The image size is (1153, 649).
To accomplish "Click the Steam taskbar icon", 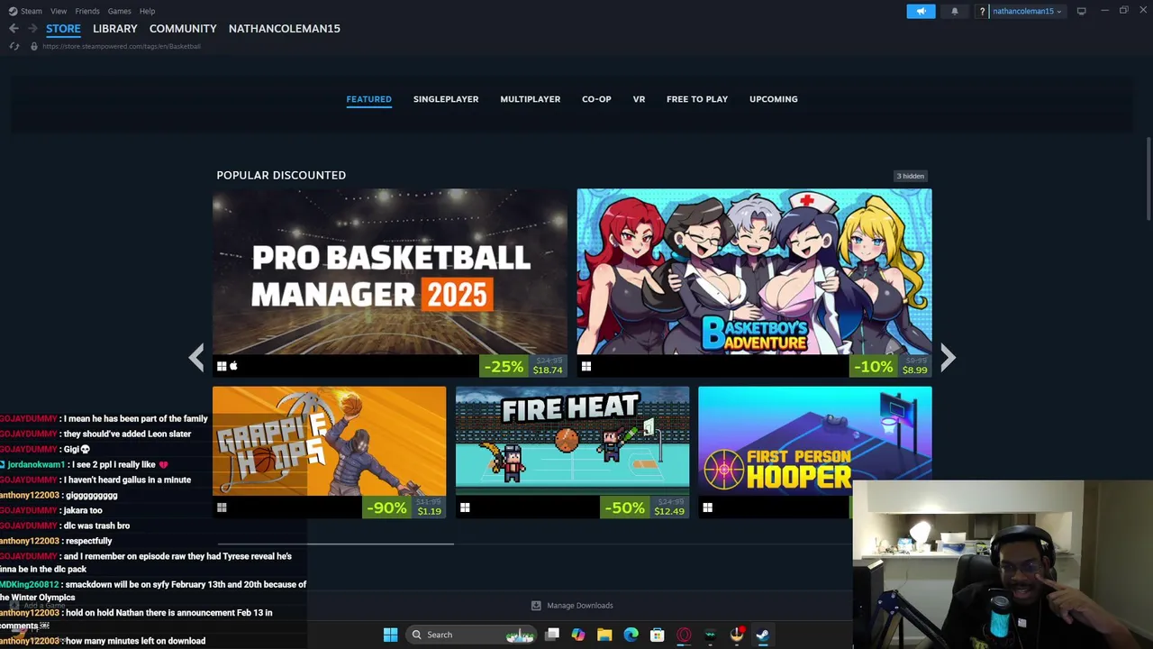I will [x=762, y=635].
